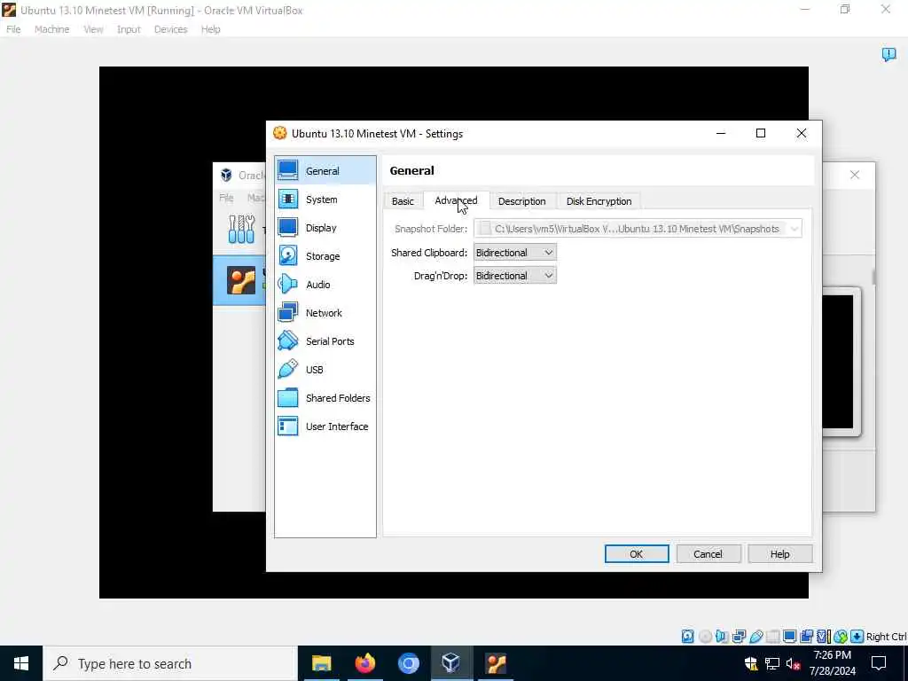Switch to the Basic tab
Screen dimensions: 908x681
pos(403,201)
